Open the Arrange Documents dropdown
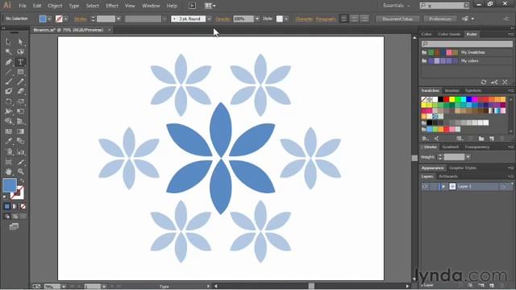Viewport: 516px width, 290px height. pos(210,6)
